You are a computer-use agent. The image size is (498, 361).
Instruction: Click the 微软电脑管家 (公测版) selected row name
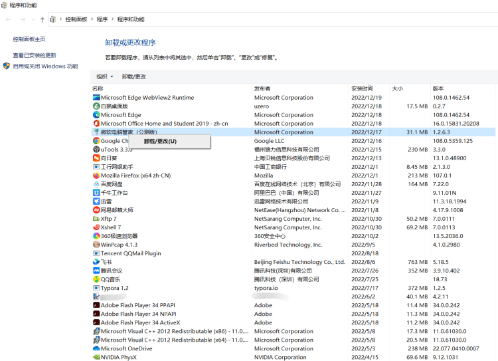point(129,132)
